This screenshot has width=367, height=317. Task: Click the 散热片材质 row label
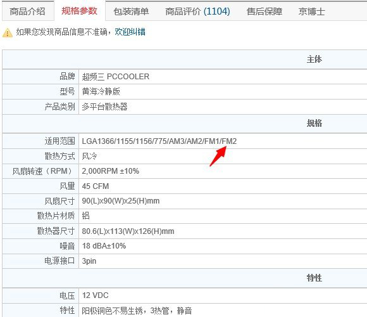pos(56,216)
